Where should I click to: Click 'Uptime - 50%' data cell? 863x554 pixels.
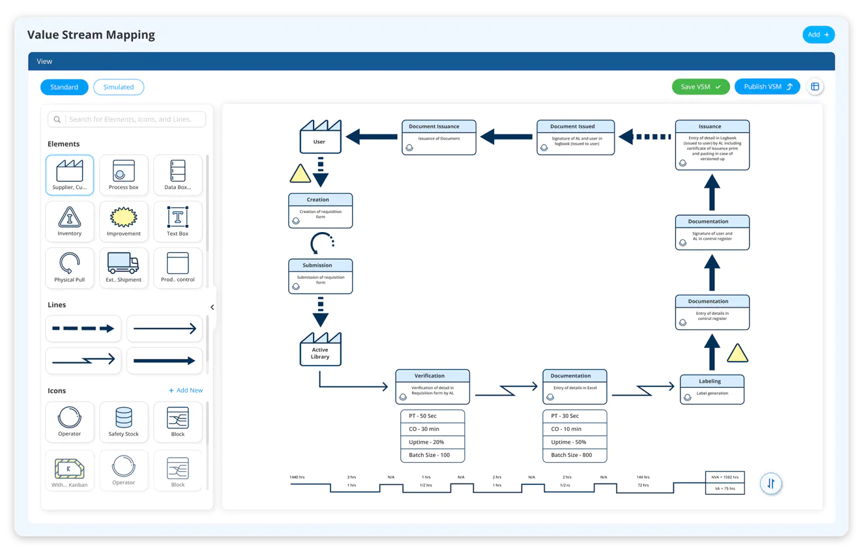coord(575,442)
